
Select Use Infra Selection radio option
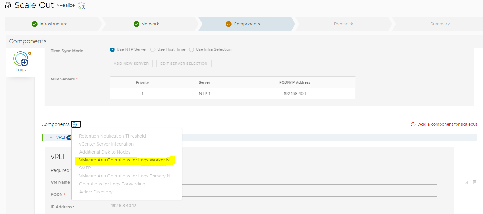tap(191, 49)
